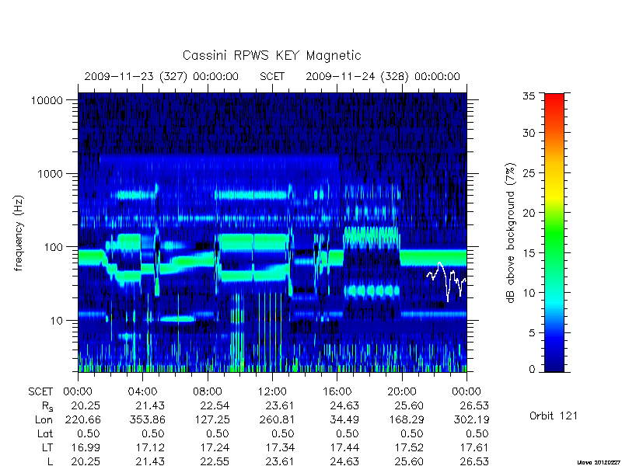Click the Rs row value 26.53
The height and width of the screenshot is (466, 622).
pyautogui.click(x=474, y=405)
